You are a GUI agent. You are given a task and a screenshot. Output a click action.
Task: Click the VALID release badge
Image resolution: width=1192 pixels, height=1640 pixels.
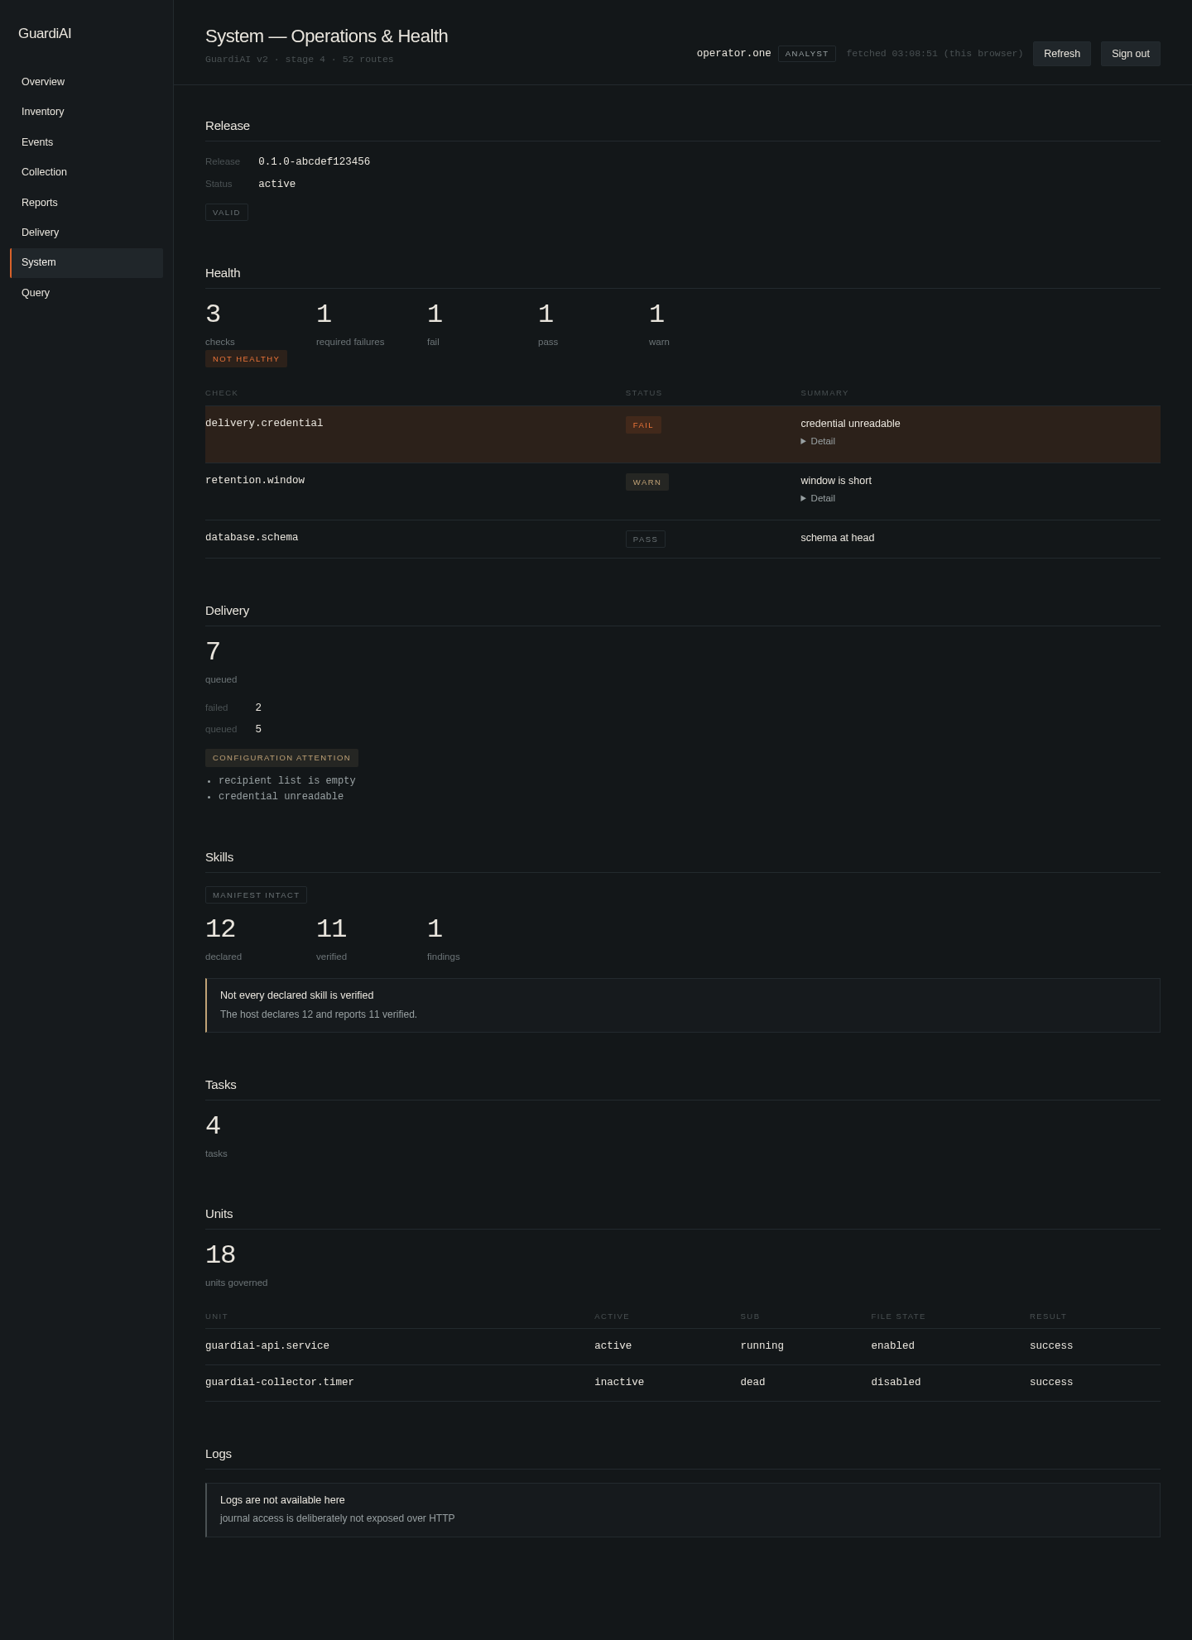tap(226, 213)
